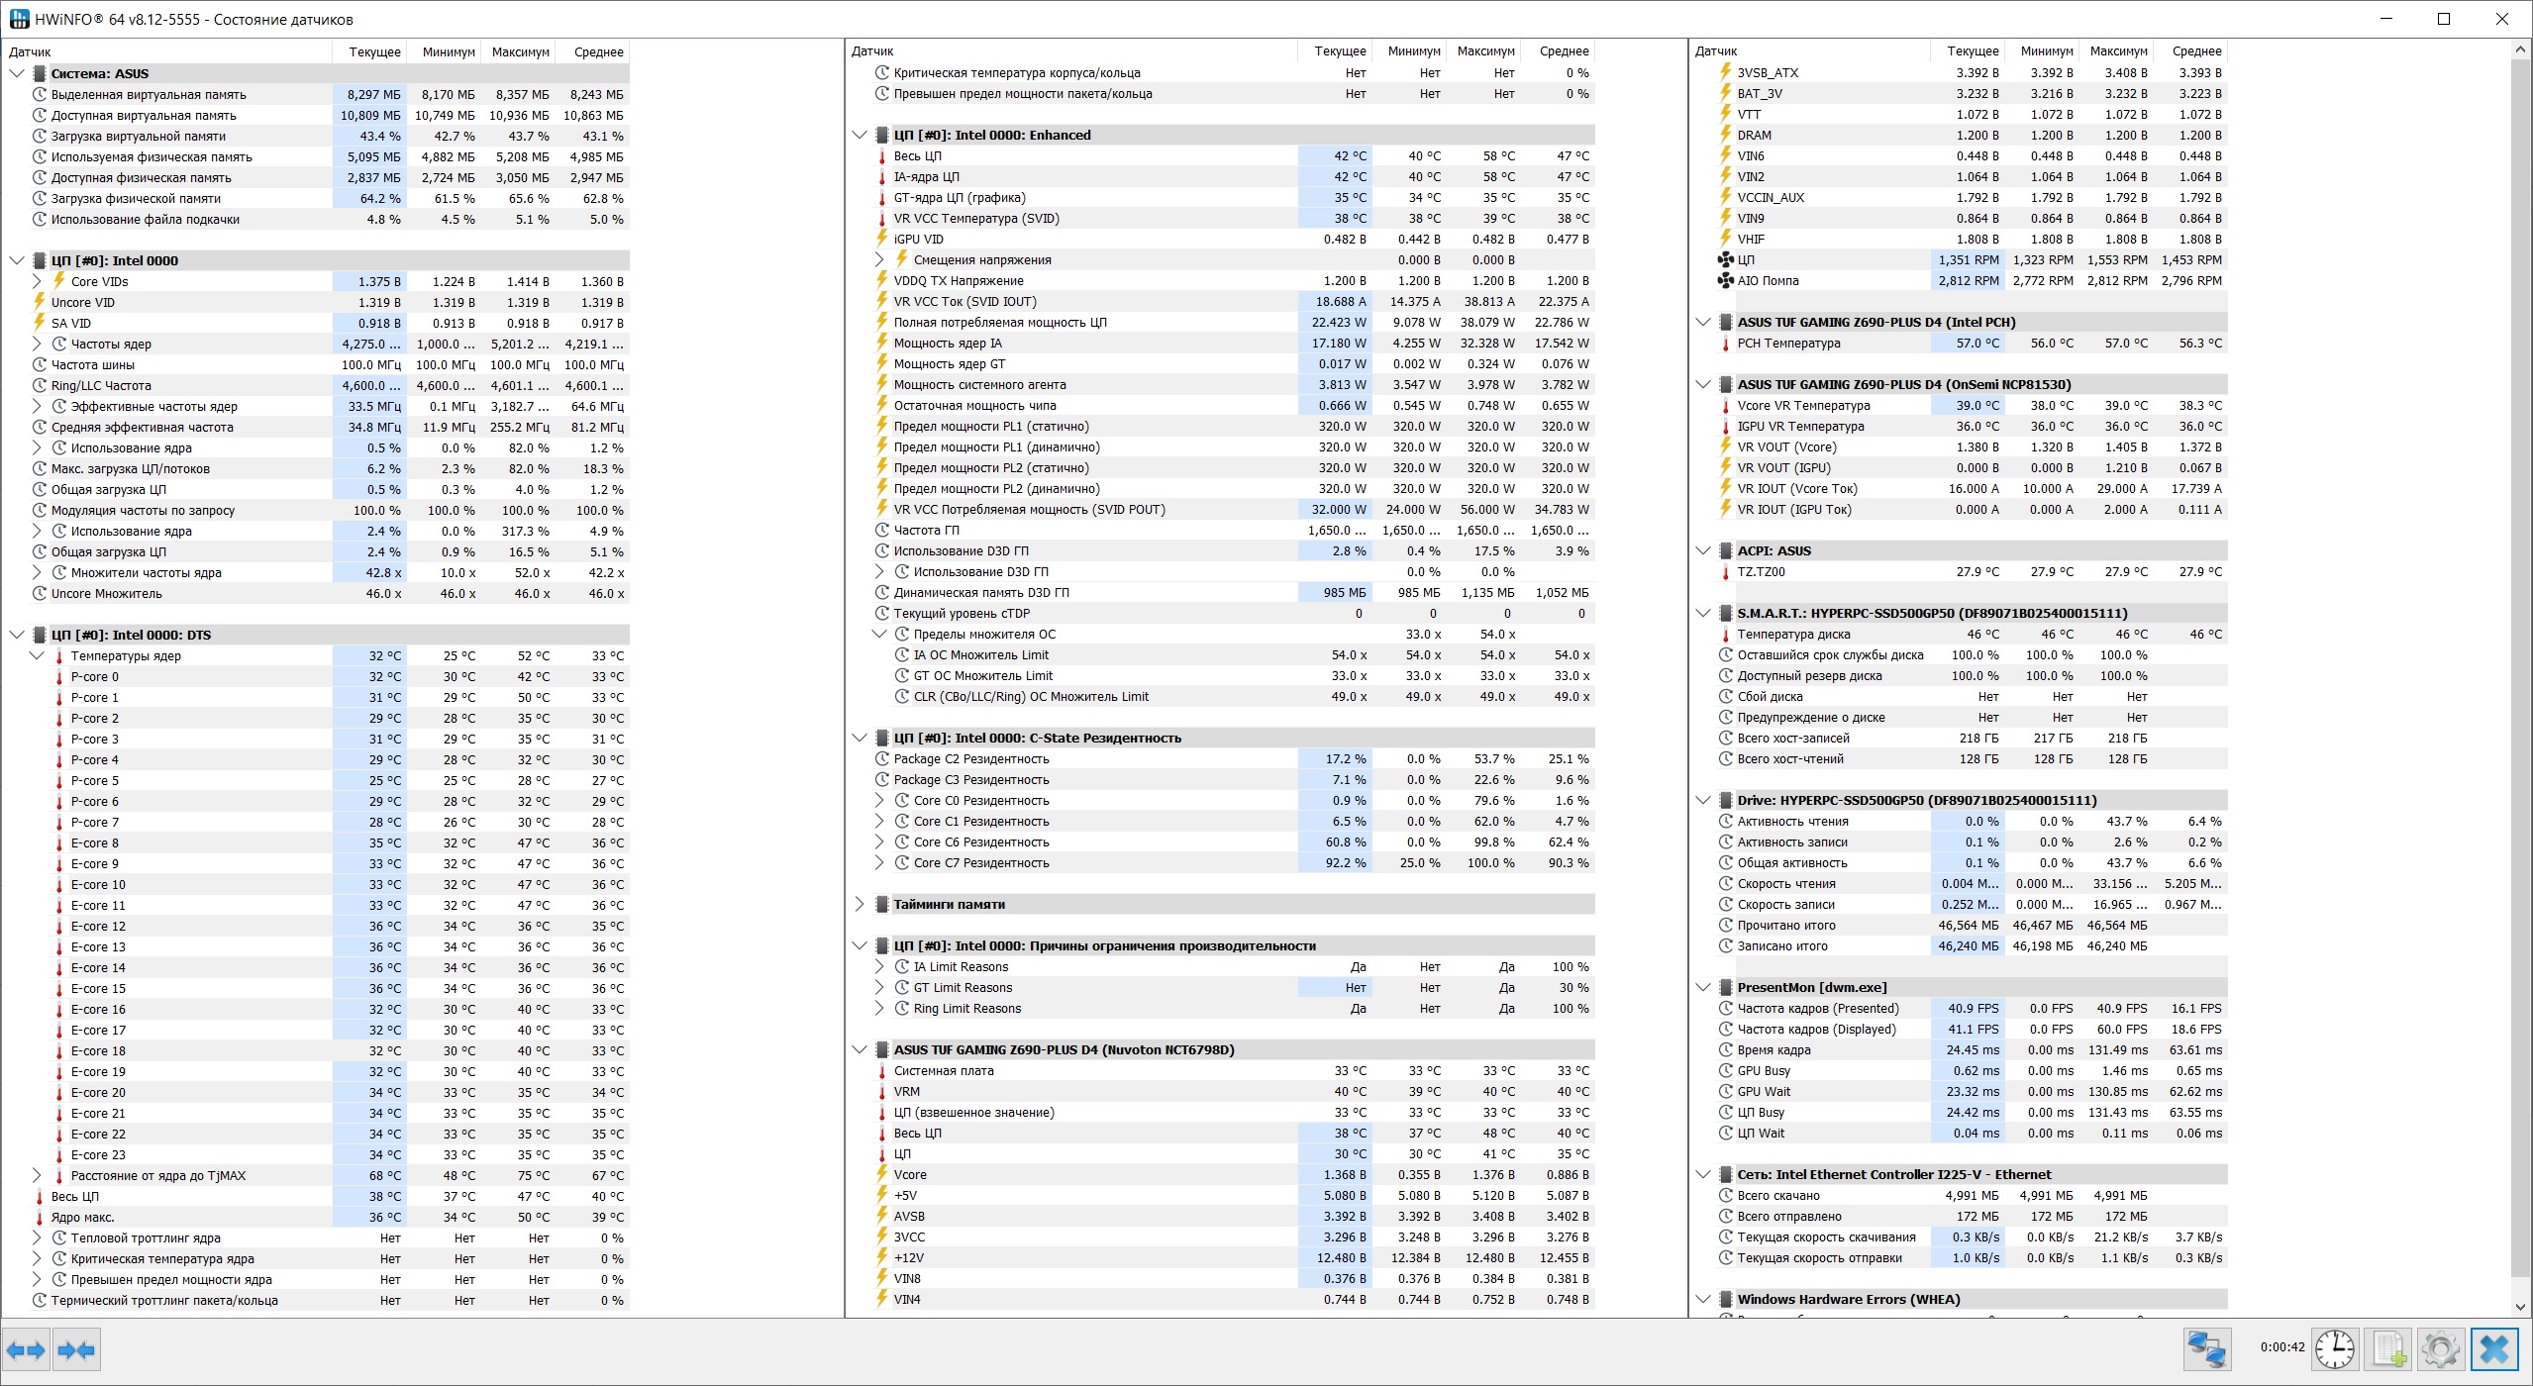2533x1386 pixels.
Task: Collapse Температуры ядер subtree
Action: coord(37,655)
